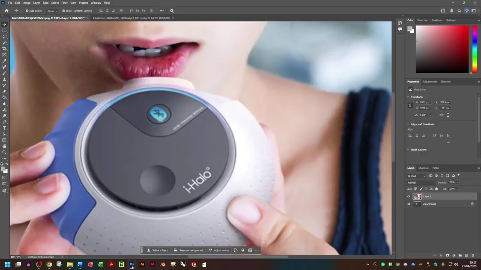Screen dimensions: 481x270
Task: Switch to the Swatches tab
Action: click(x=422, y=20)
